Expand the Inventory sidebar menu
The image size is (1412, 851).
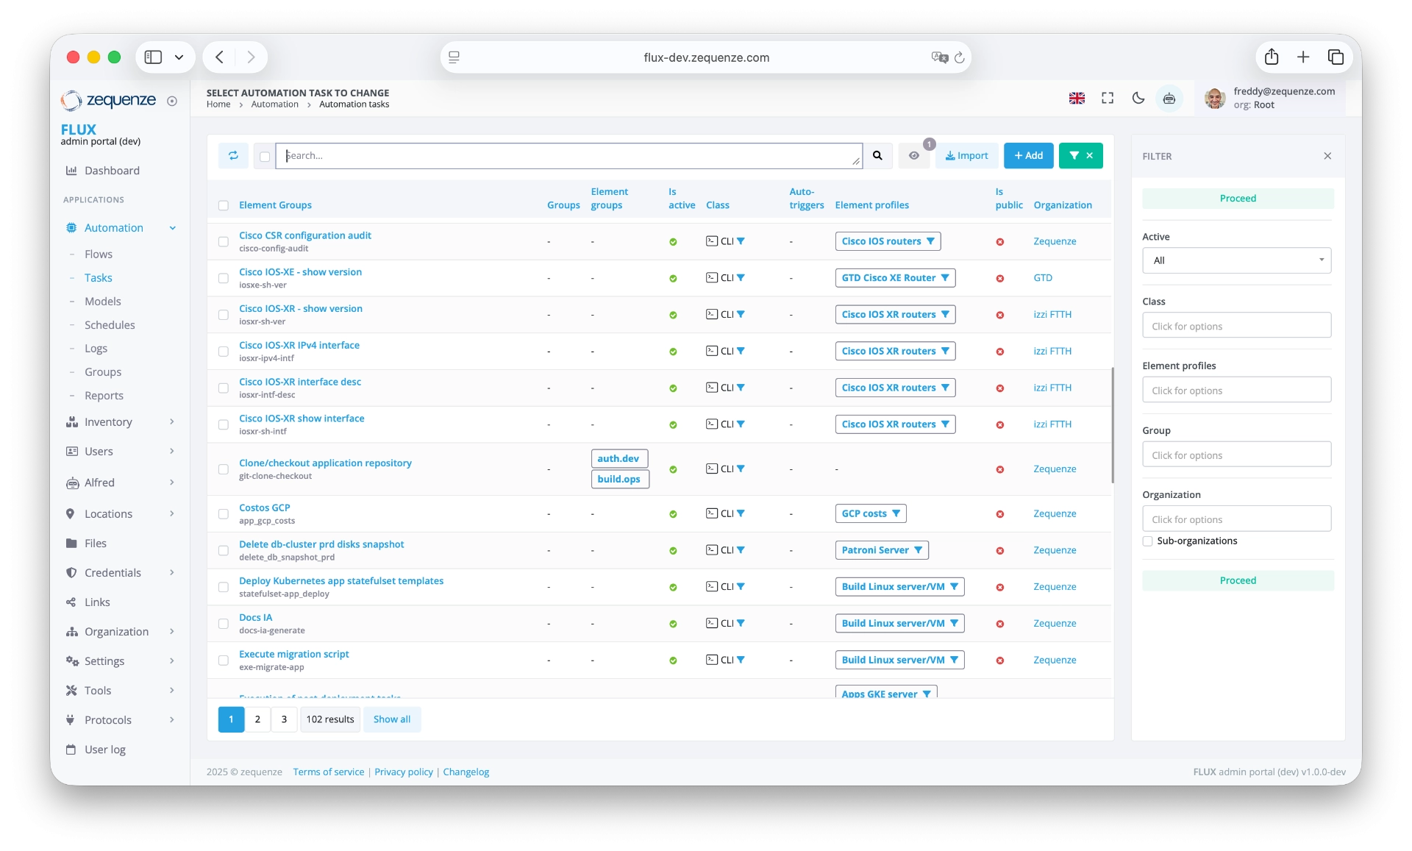click(108, 421)
